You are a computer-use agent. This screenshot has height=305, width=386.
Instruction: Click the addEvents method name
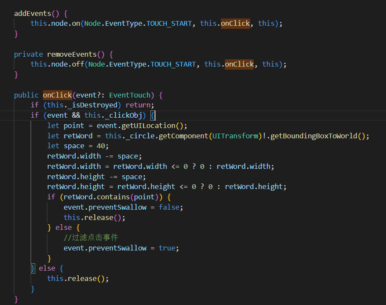tap(33, 13)
